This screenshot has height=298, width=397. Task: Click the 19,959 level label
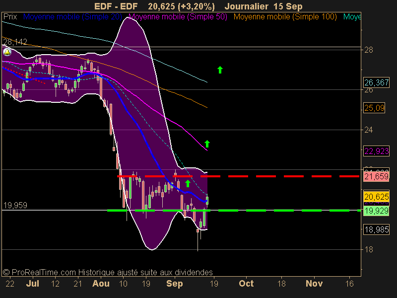(15, 205)
